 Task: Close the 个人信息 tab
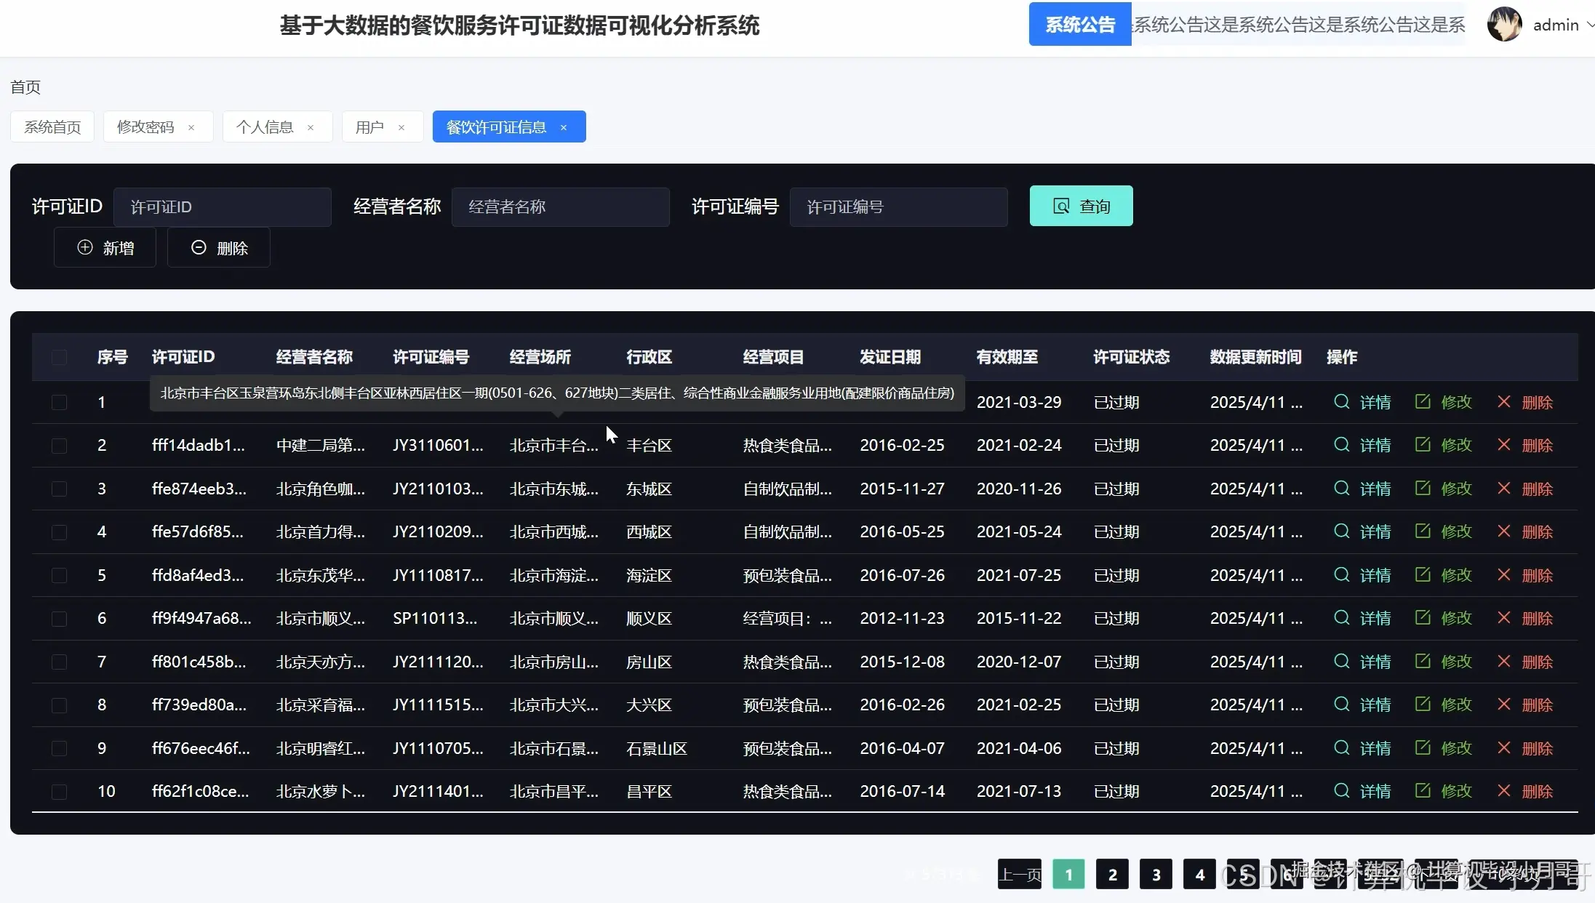pos(311,127)
